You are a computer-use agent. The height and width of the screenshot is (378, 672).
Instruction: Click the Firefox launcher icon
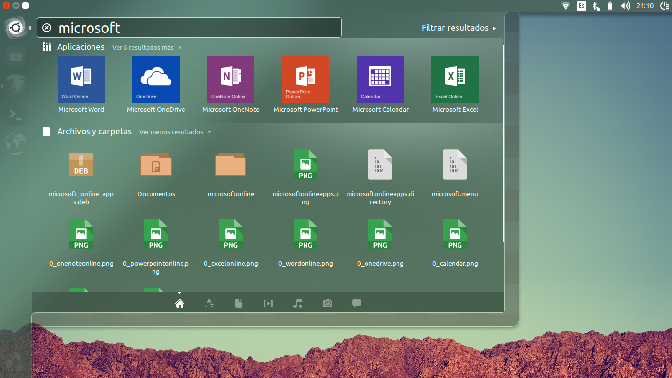point(15,85)
